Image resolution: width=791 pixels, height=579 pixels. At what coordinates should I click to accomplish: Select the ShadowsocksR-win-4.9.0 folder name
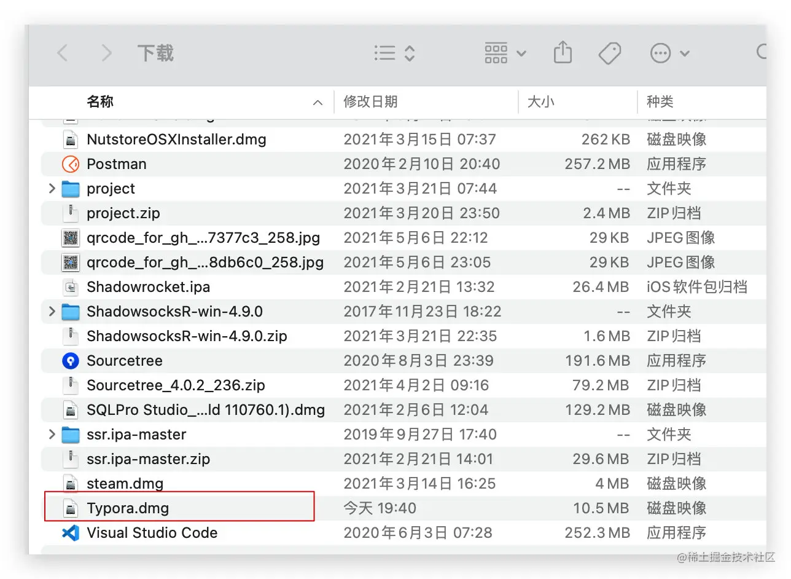click(174, 312)
